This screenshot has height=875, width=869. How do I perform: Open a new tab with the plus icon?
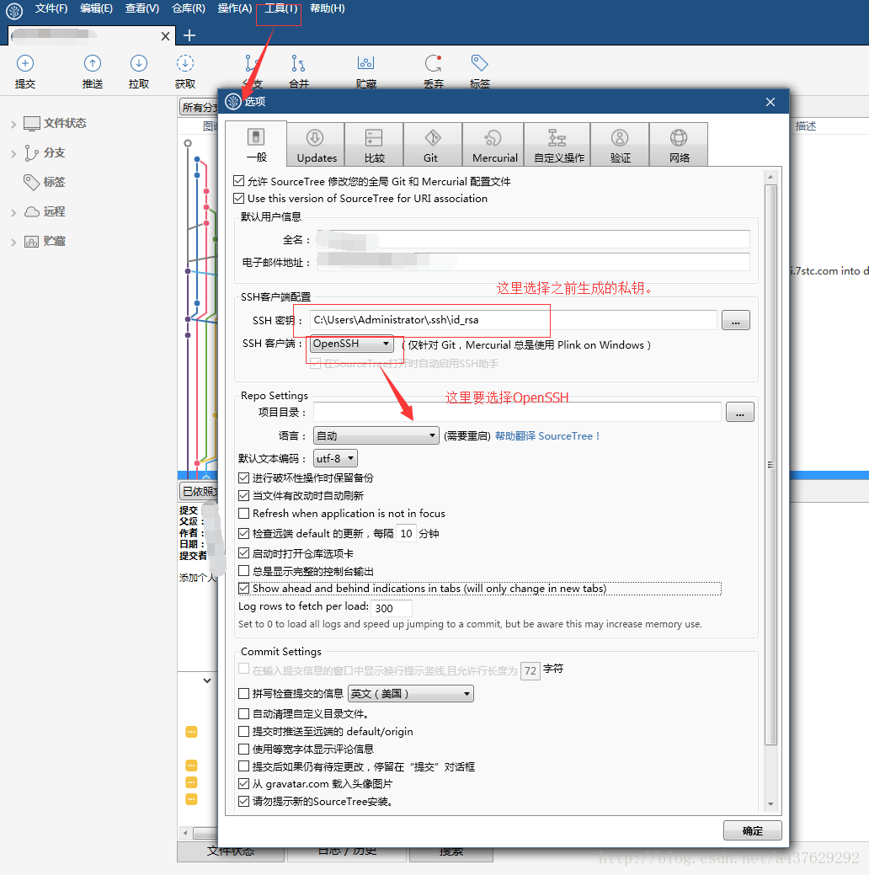(x=189, y=35)
